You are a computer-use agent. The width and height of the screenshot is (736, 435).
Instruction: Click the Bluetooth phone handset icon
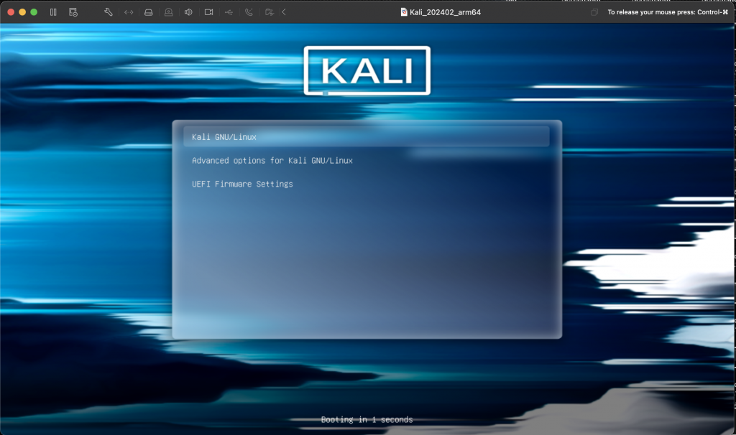click(249, 12)
